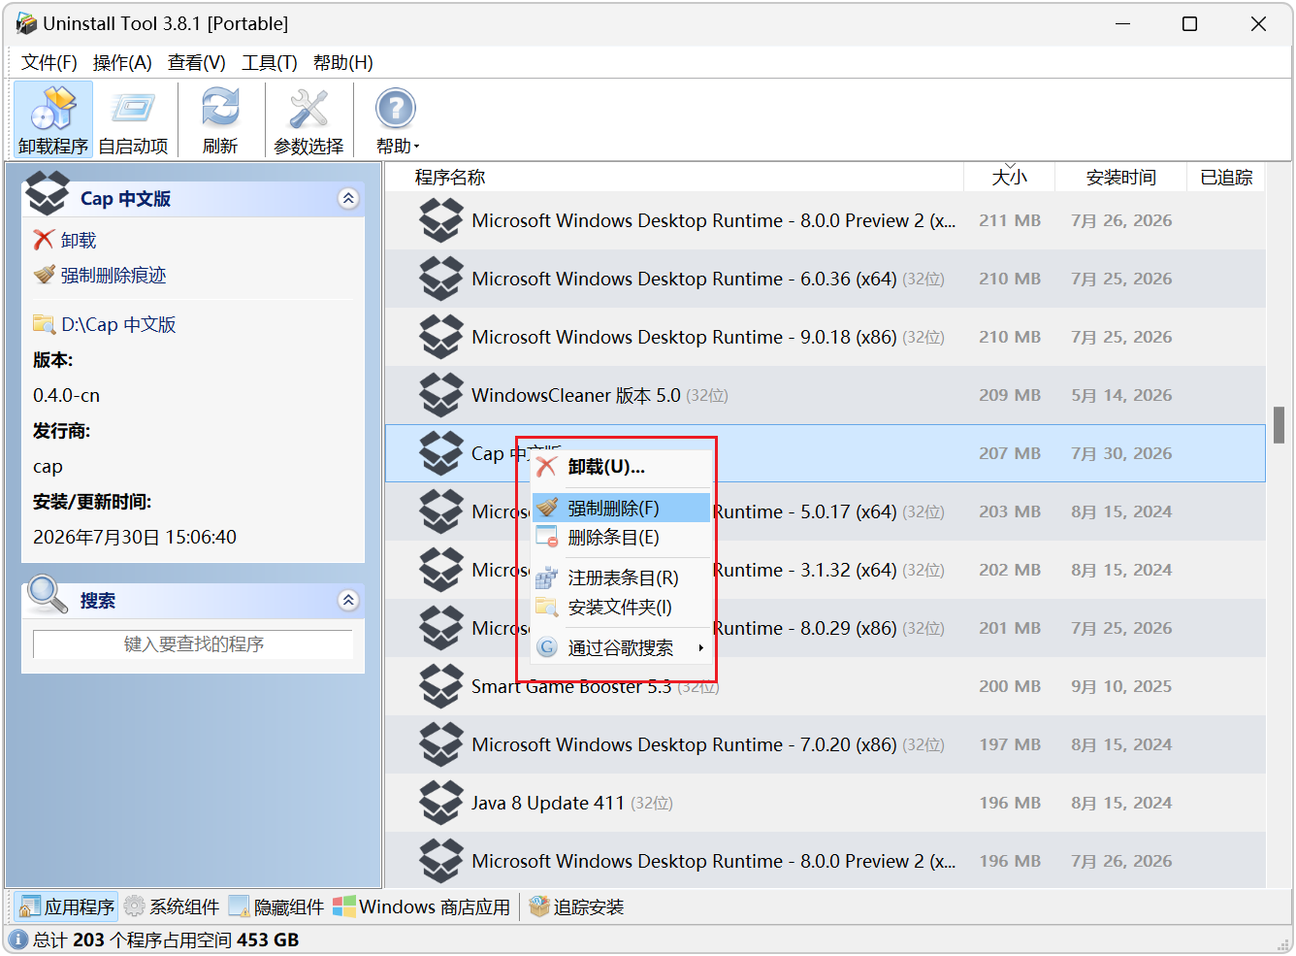Open the Help toolbar dropdown (帮助)
Screen dimensions: 1296x956
(x=397, y=119)
